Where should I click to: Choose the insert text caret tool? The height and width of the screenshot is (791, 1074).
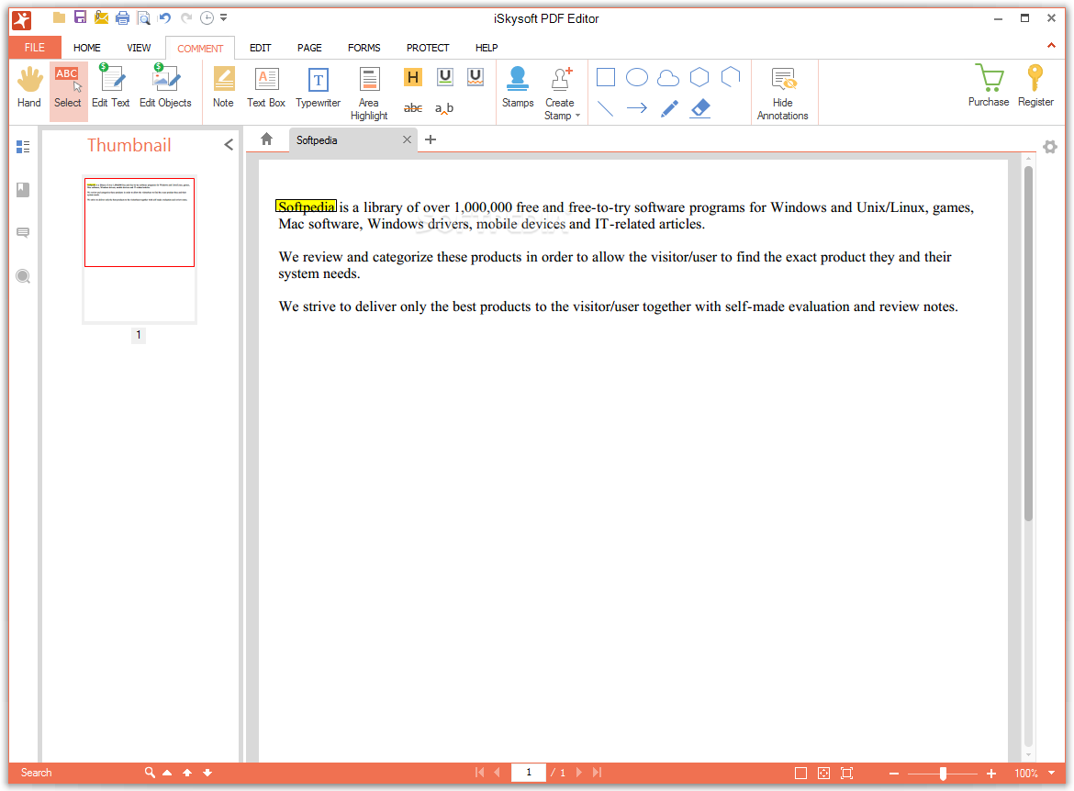[444, 108]
